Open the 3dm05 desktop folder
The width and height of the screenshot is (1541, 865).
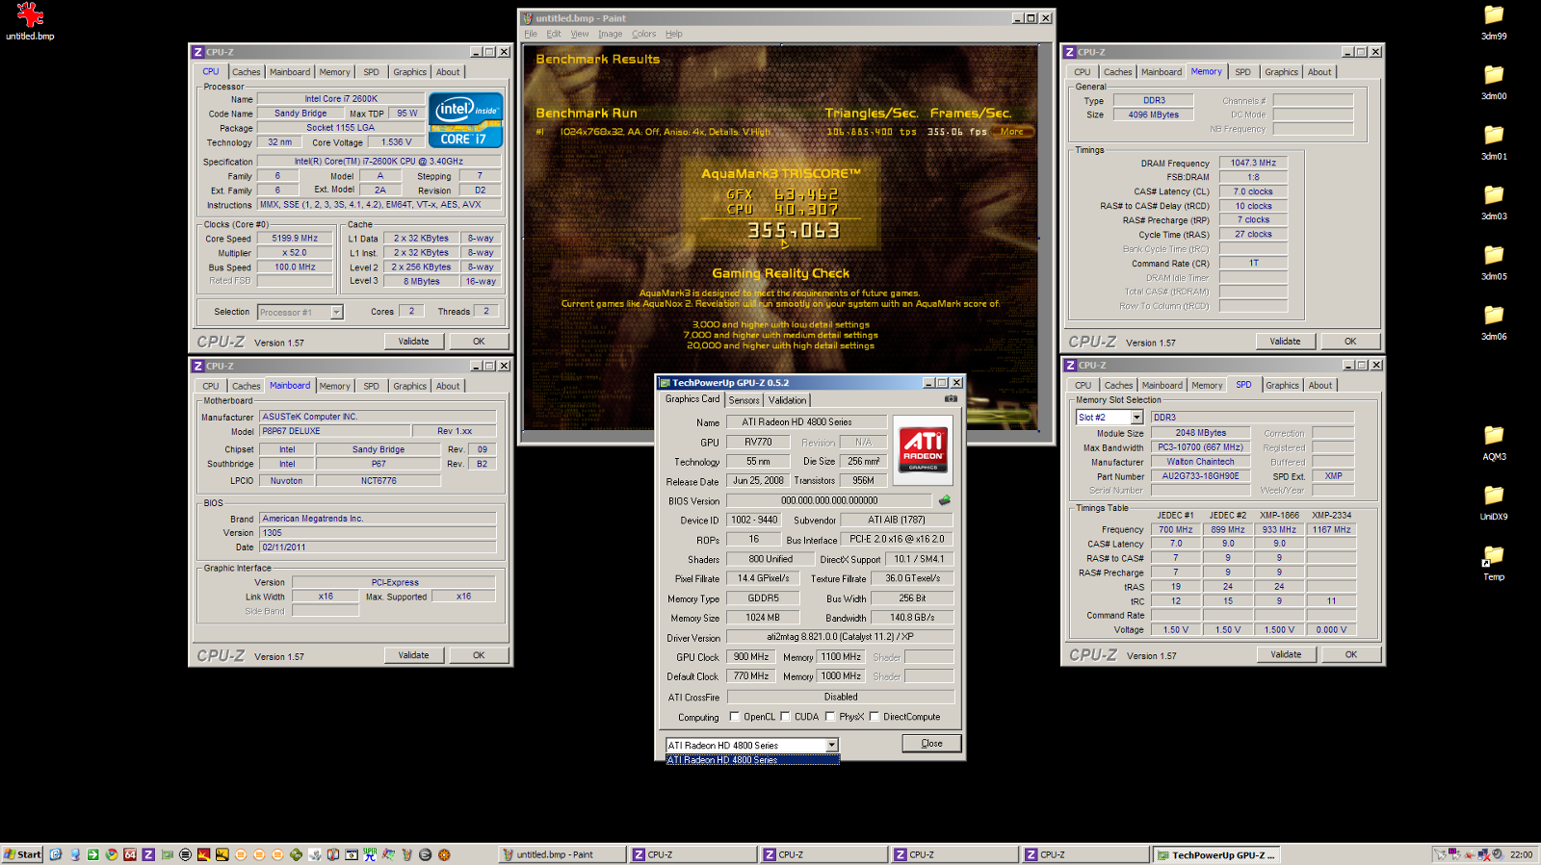tap(1494, 262)
